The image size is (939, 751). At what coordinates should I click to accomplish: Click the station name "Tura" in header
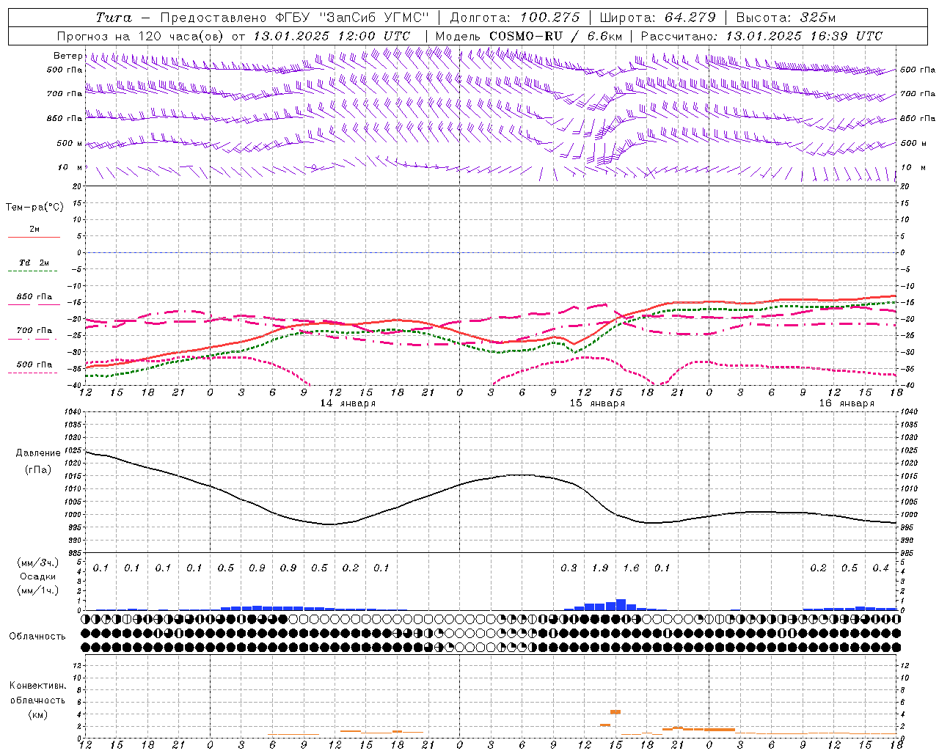114,18
